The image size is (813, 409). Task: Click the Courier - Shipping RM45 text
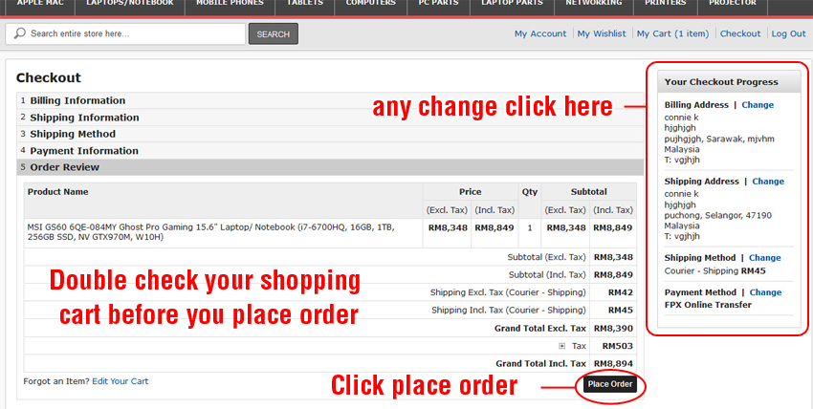tap(715, 270)
